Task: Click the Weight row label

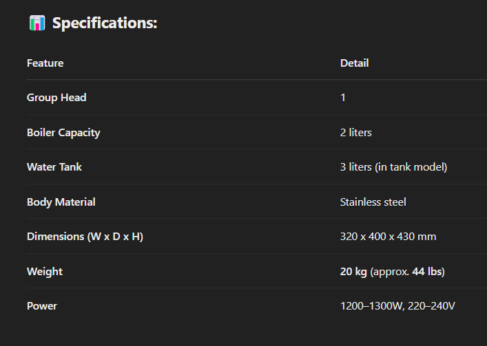Action: 45,272
